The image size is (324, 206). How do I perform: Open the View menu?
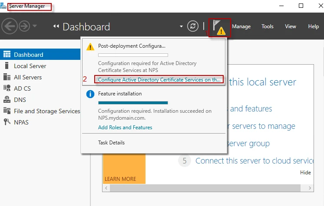291,26
